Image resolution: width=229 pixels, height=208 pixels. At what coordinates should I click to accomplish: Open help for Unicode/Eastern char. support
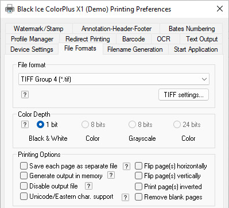[125, 197]
